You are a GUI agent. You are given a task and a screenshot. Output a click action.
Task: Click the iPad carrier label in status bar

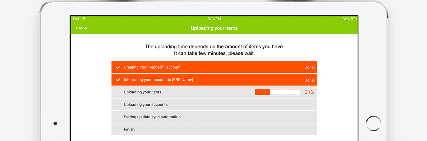point(75,18)
